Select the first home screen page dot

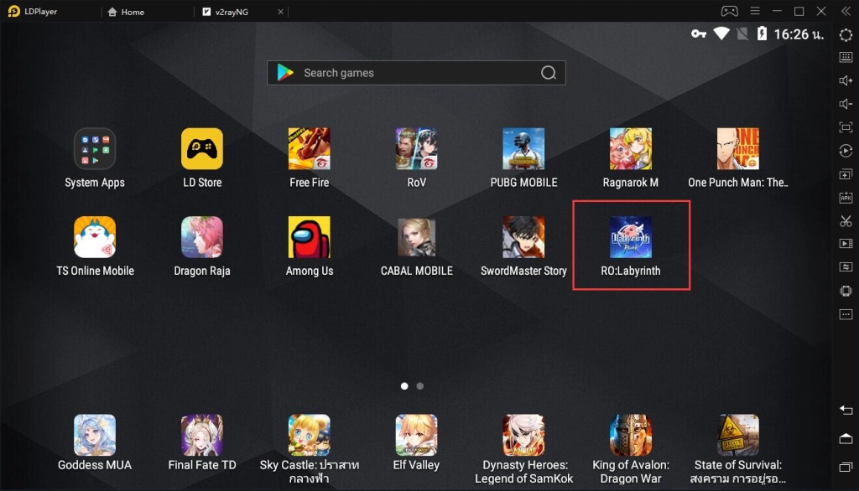coord(404,386)
